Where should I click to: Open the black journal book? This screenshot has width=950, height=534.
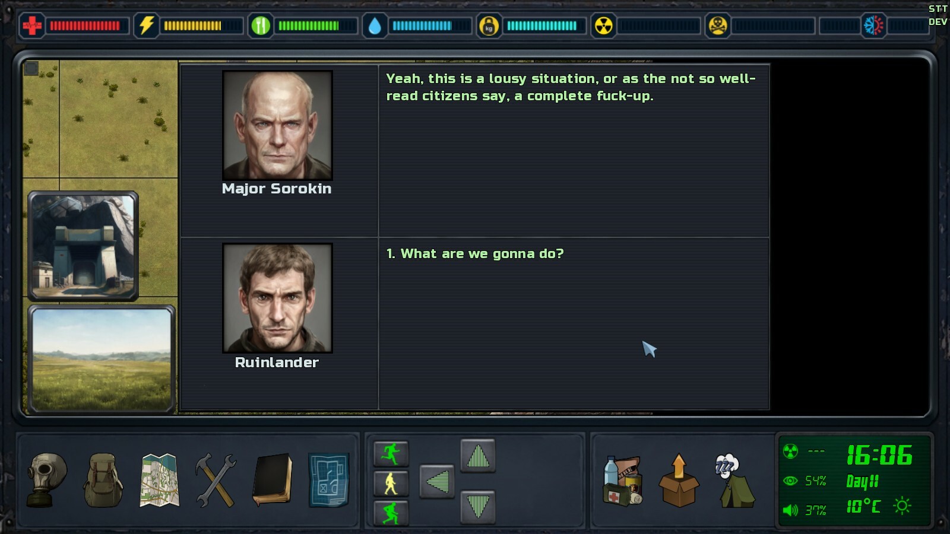click(x=272, y=480)
